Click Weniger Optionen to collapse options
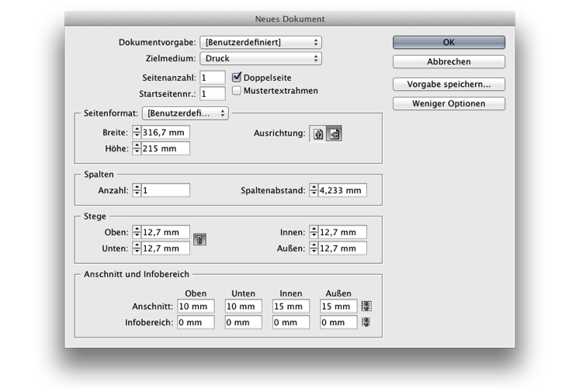The height and width of the screenshot is (388, 579). [449, 104]
